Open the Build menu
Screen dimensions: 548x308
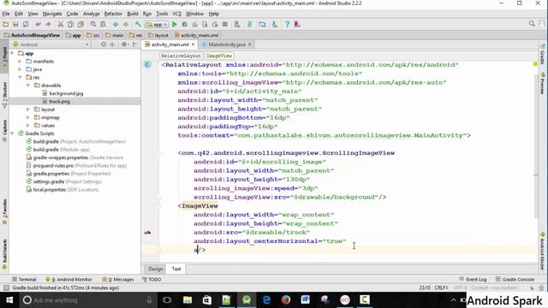[x=133, y=14]
